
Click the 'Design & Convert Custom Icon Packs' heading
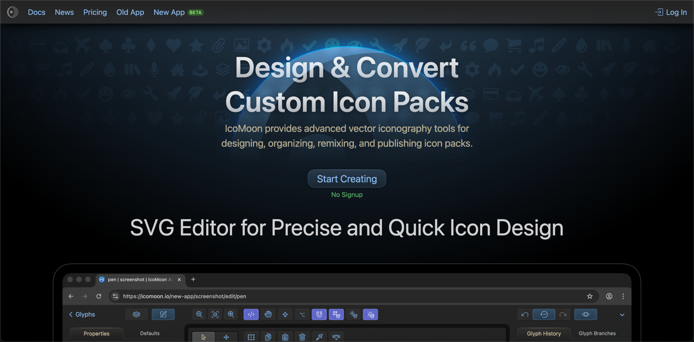347,85
